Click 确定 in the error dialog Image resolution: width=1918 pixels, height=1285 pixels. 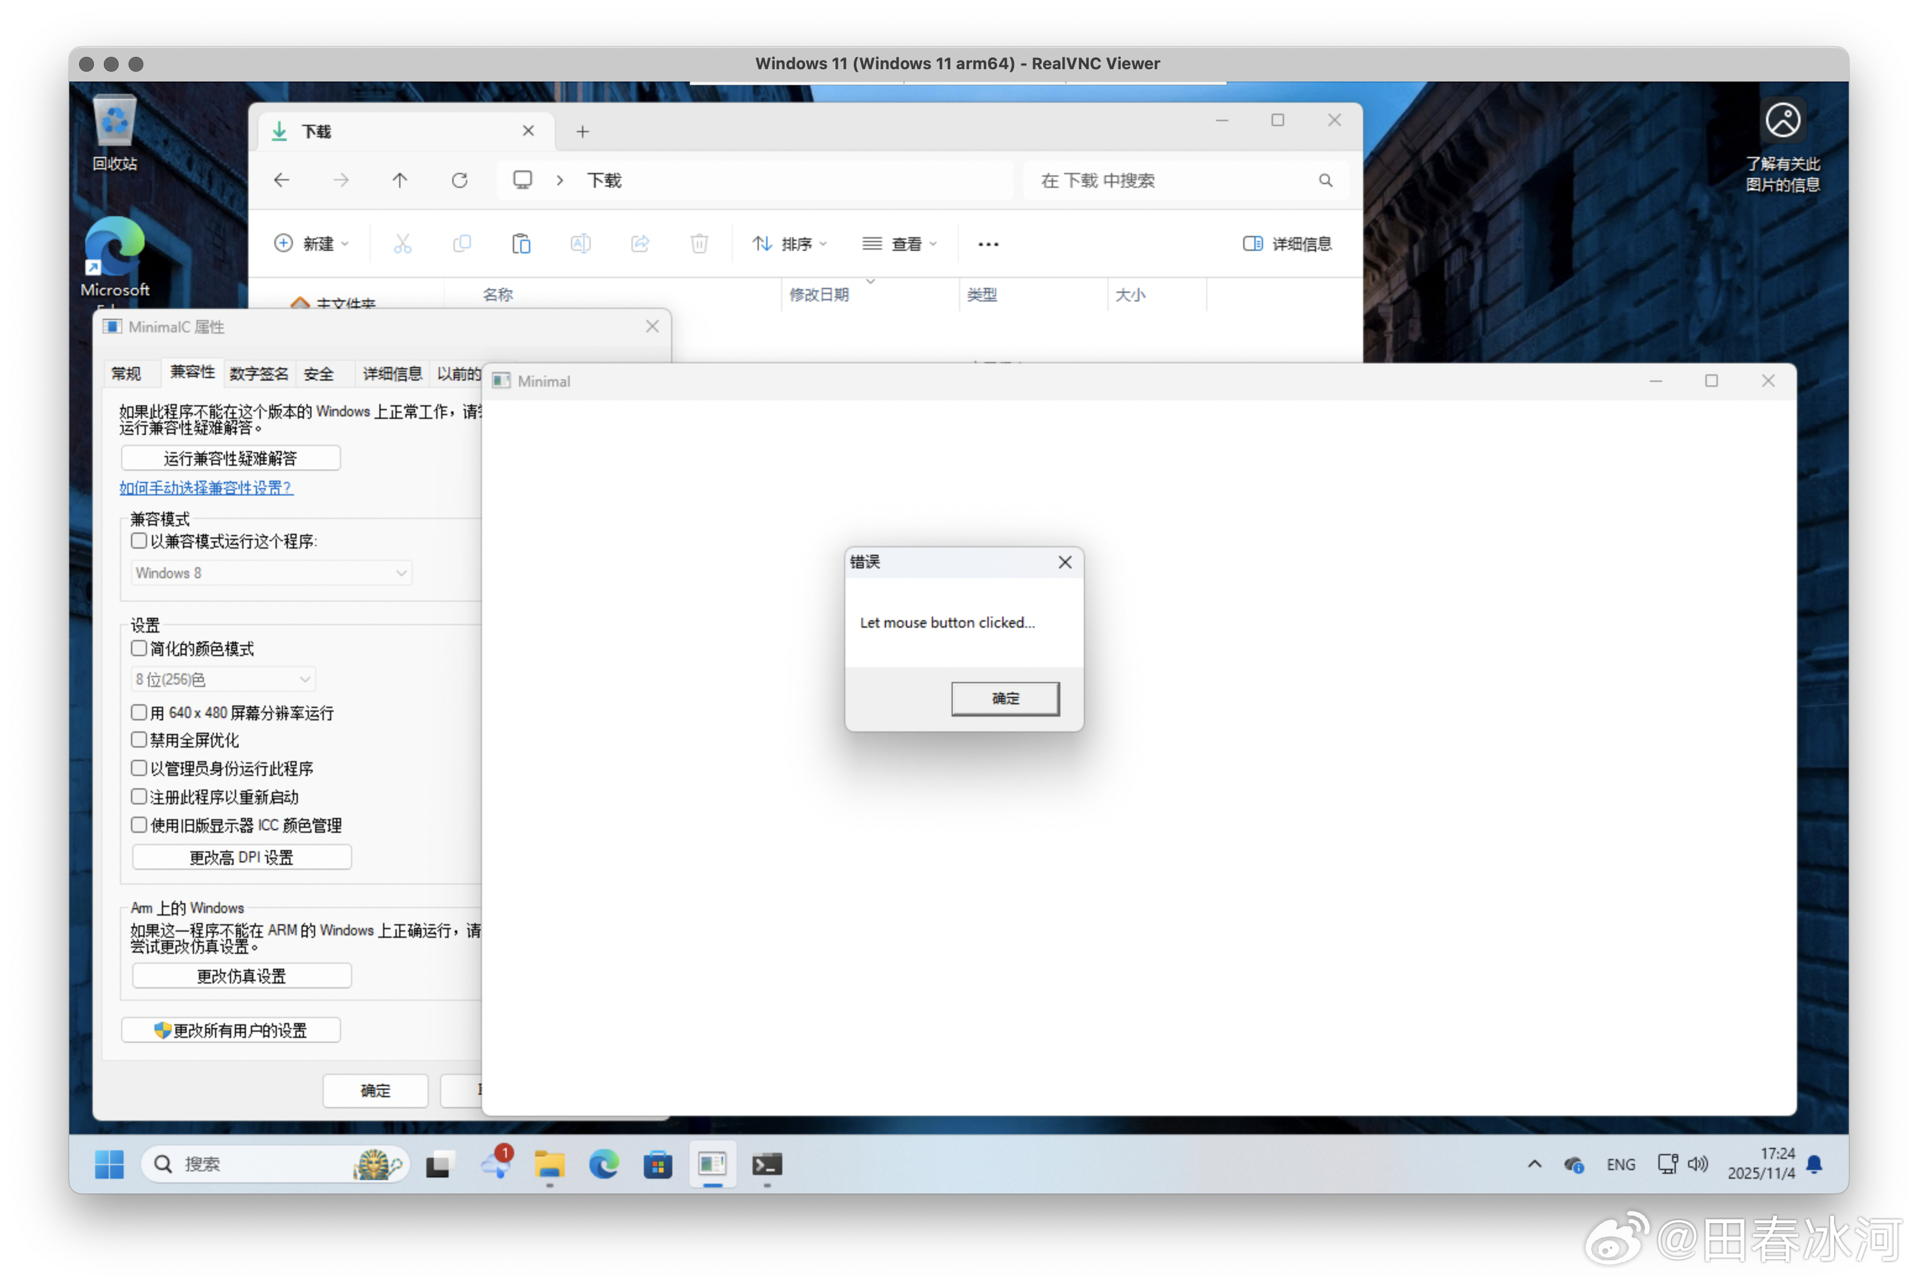click(x=1005, y=698)
